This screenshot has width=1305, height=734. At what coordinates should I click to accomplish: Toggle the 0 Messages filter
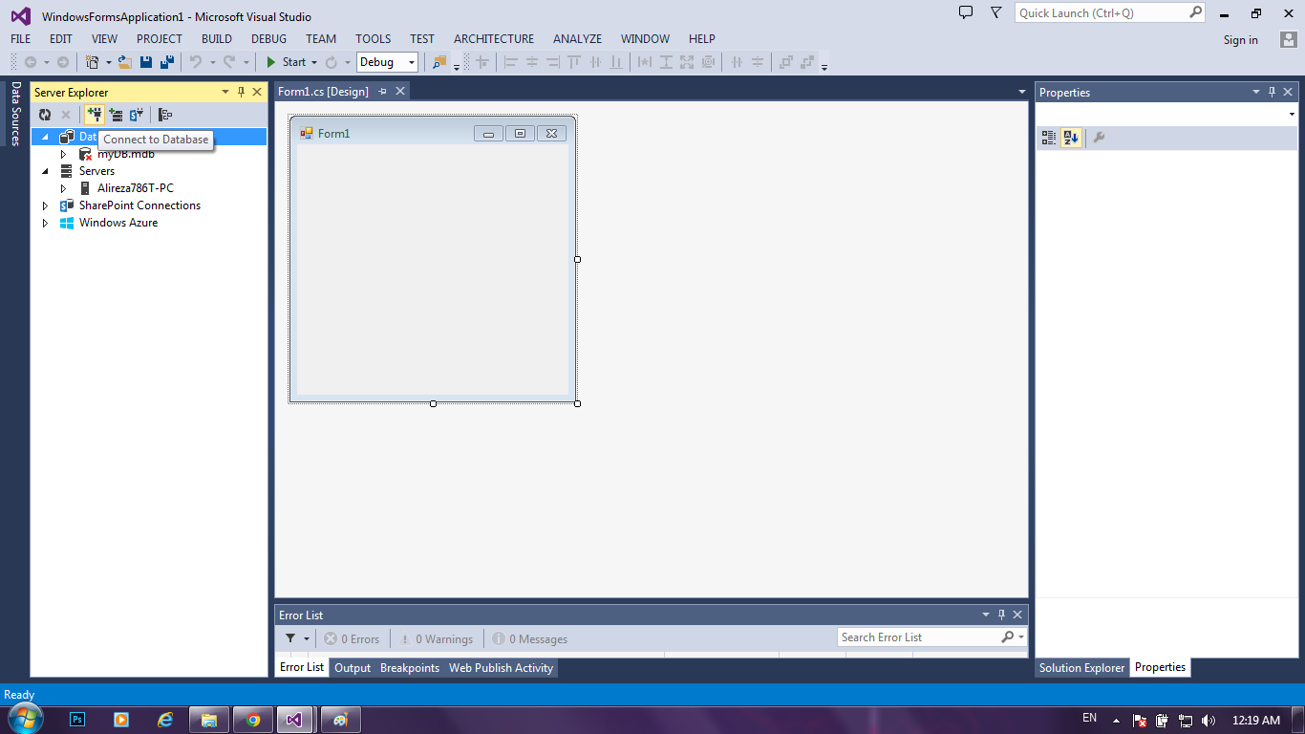(x=529, y=639)
